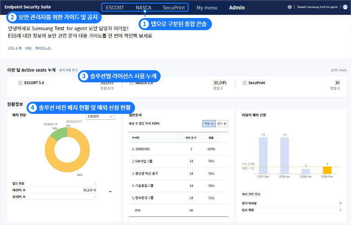Select the 5. 정보운영그룹 department row
351x225 pixels.
click(178, 198)
